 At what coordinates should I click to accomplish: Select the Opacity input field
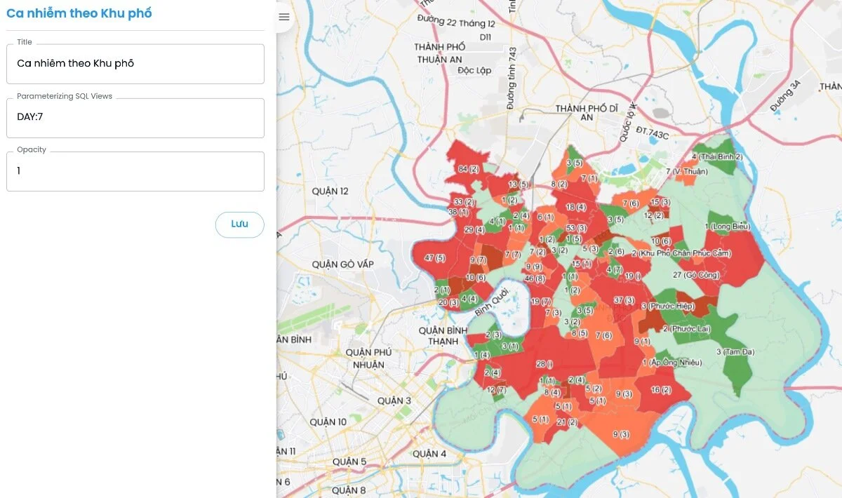pyautogui.click(x=135, y=171)
